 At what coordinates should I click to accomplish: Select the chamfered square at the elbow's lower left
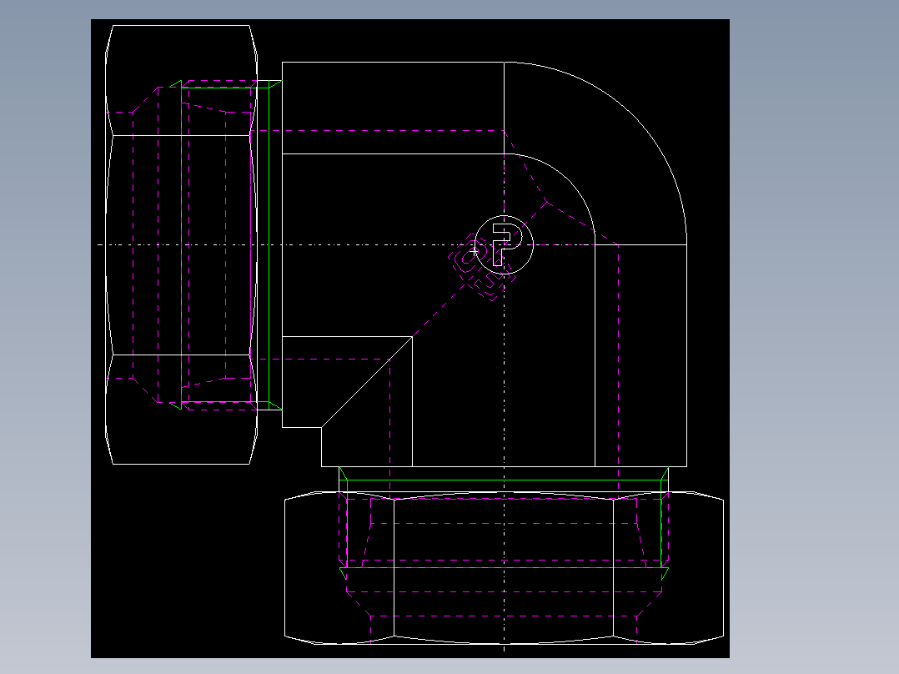pos(347,401)
